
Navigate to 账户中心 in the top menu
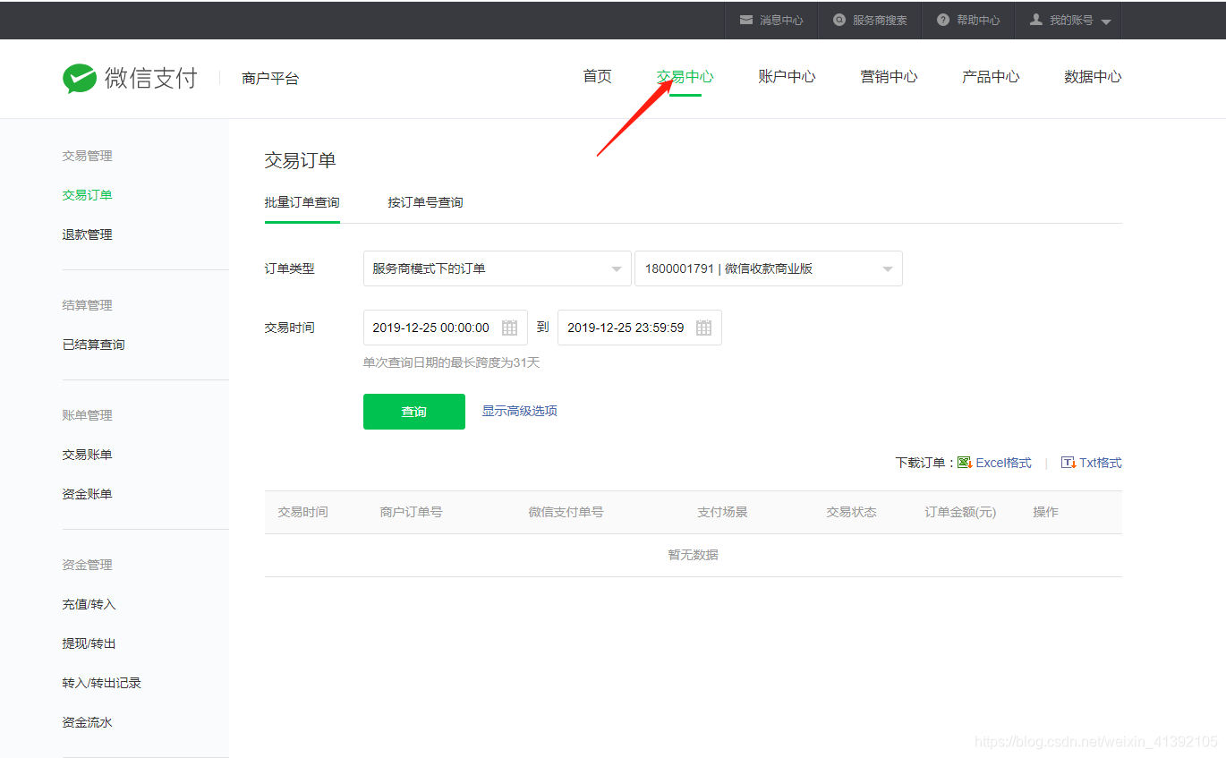point(787,77)
